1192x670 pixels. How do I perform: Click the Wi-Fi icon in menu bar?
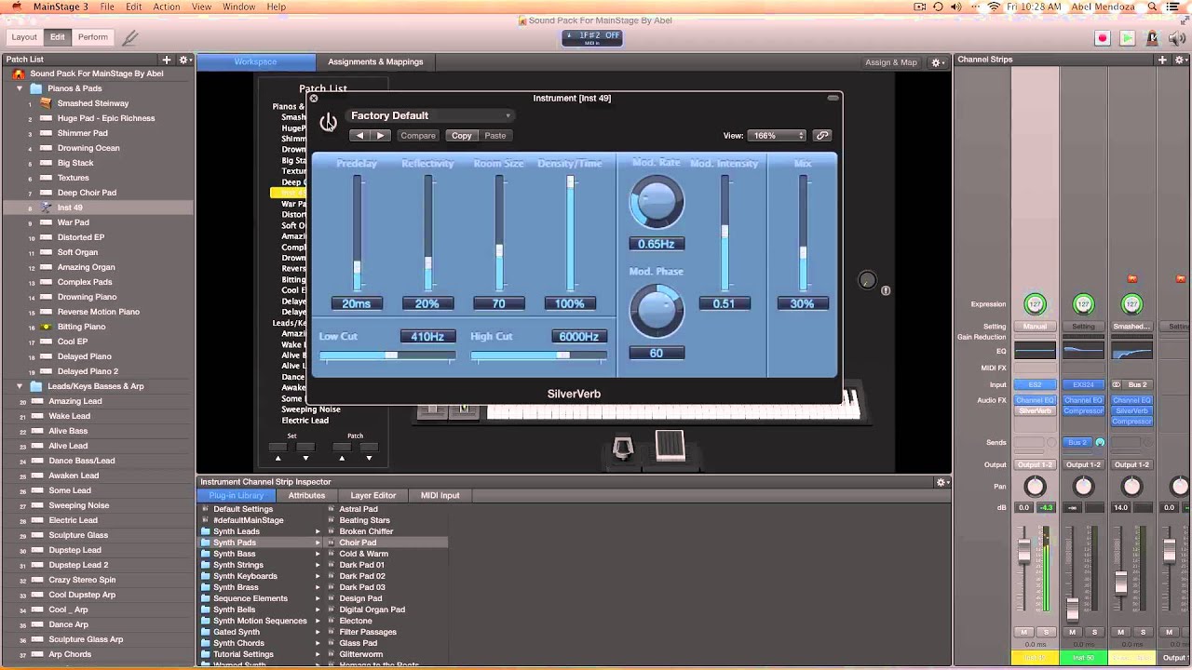pos(994,7)
